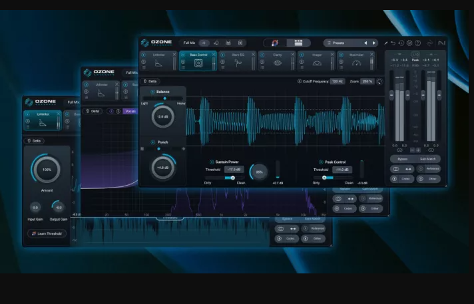Click the Peak Control Dirty-Clean slider
Screen dimensions: 474x304
point(333,178)
